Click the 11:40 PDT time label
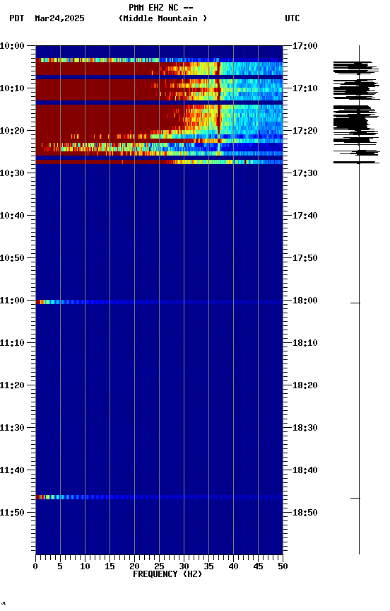The image size is (390, 611). pos(12,470)
